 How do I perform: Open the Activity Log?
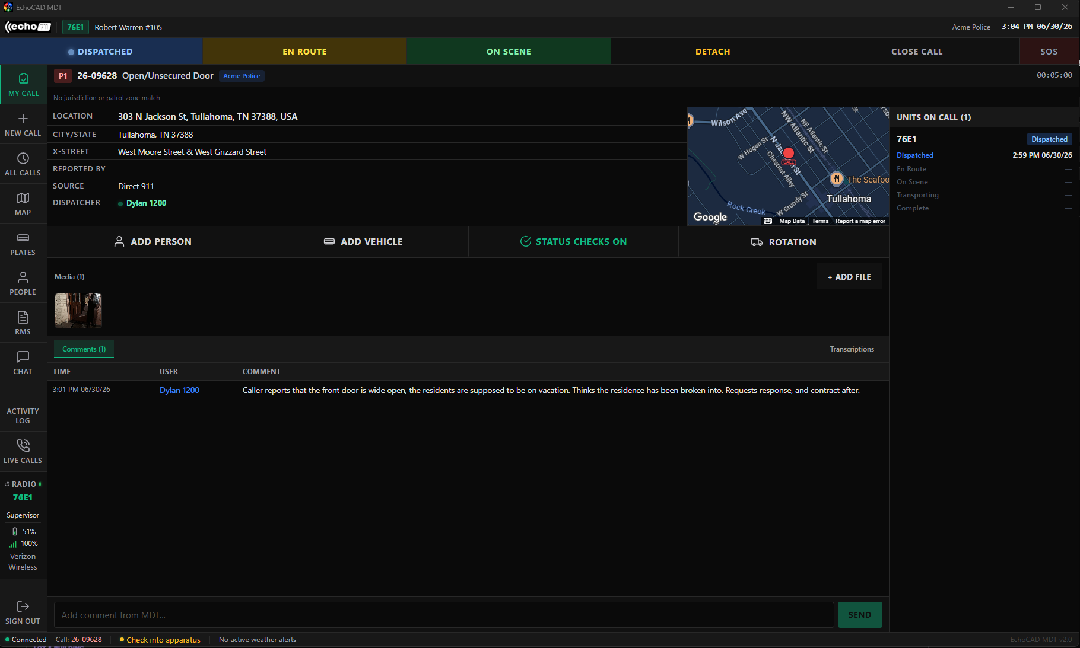(23, 416)
